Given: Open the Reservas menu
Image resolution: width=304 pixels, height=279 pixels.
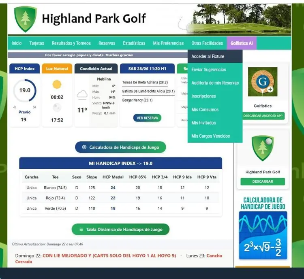Looking at the screenshot, I should click(107, 43).
